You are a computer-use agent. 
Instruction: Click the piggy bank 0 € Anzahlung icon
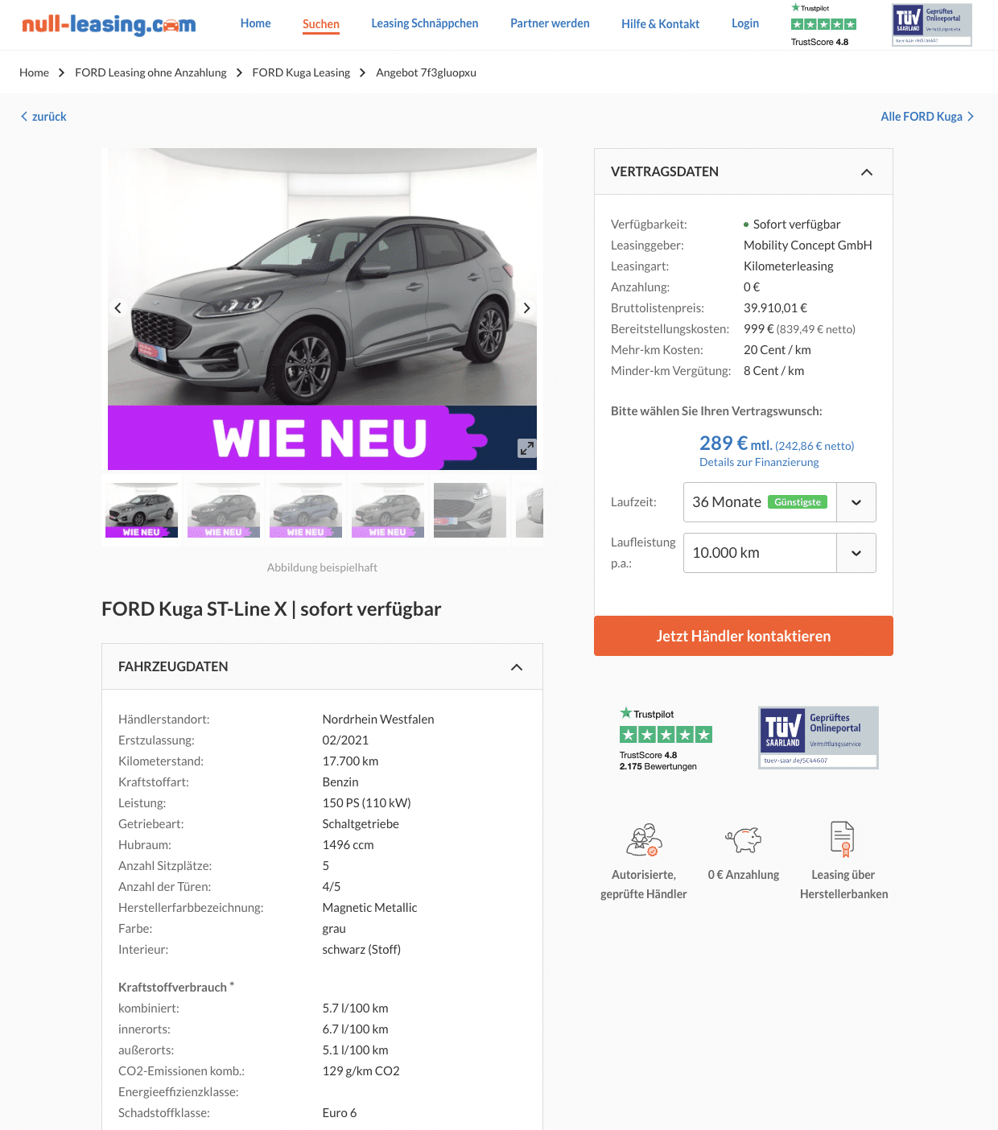(x=744, y=839)
